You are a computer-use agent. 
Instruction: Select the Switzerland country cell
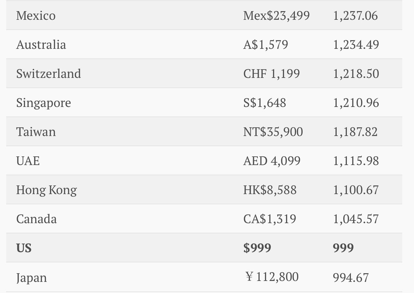coord(49,74)
